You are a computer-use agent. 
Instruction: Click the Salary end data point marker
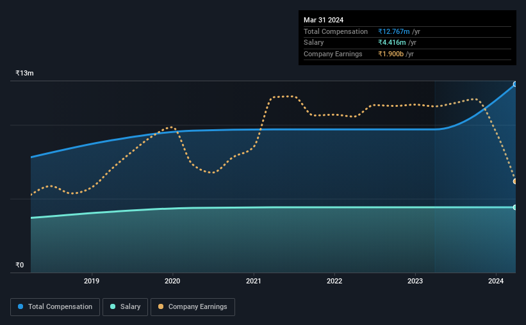pyautogui.click(x=515, y=207)
